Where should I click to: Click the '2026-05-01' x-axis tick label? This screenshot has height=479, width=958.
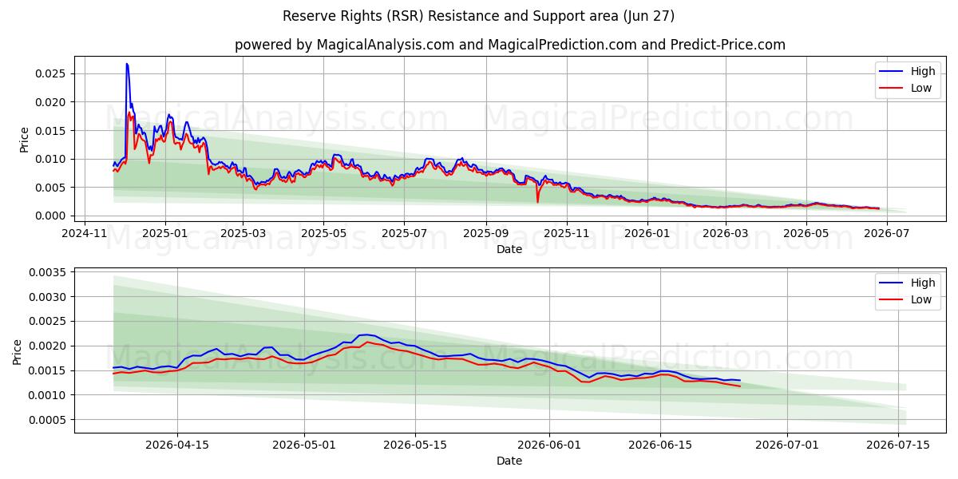click(x=303, y=445)
